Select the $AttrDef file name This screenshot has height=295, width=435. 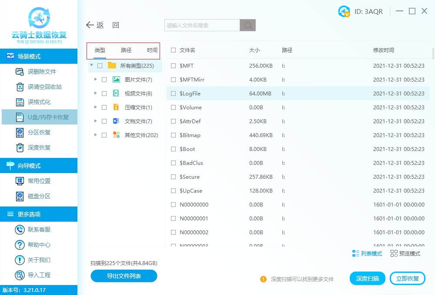tap(190, 121)
